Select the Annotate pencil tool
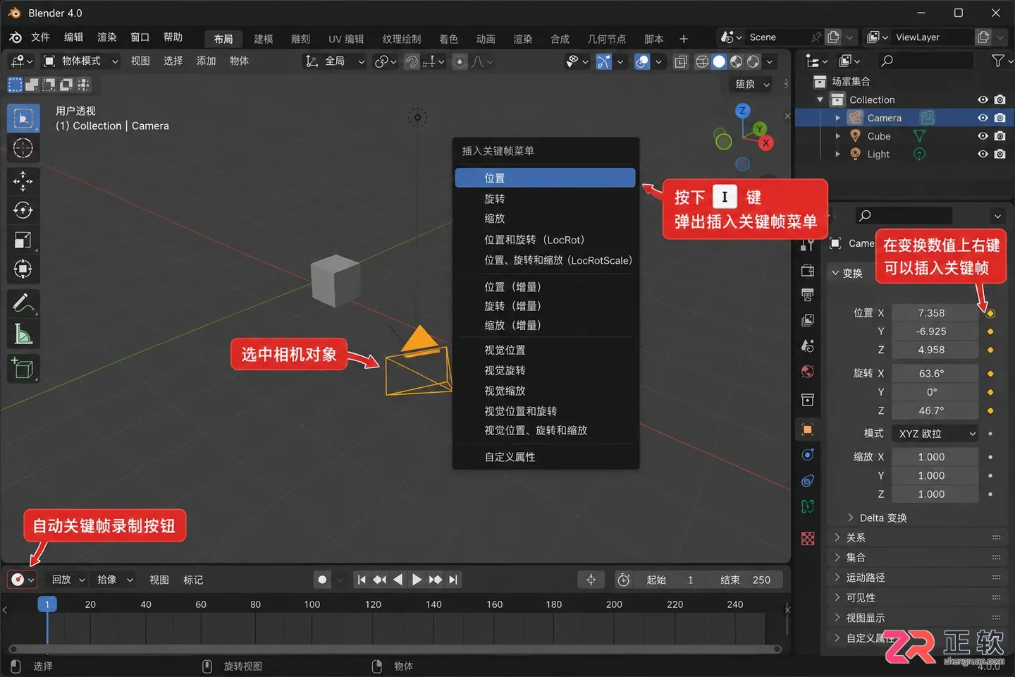Screen dimensions: 1015x677 point(23,303)
